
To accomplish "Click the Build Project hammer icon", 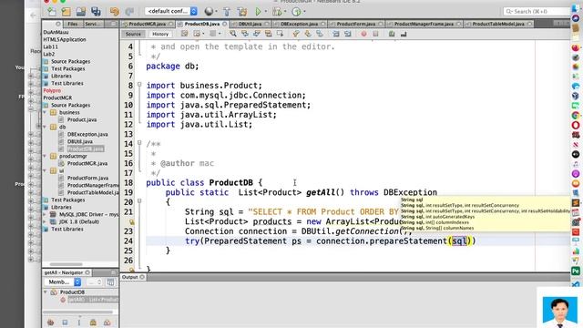I will pos(227,12).
